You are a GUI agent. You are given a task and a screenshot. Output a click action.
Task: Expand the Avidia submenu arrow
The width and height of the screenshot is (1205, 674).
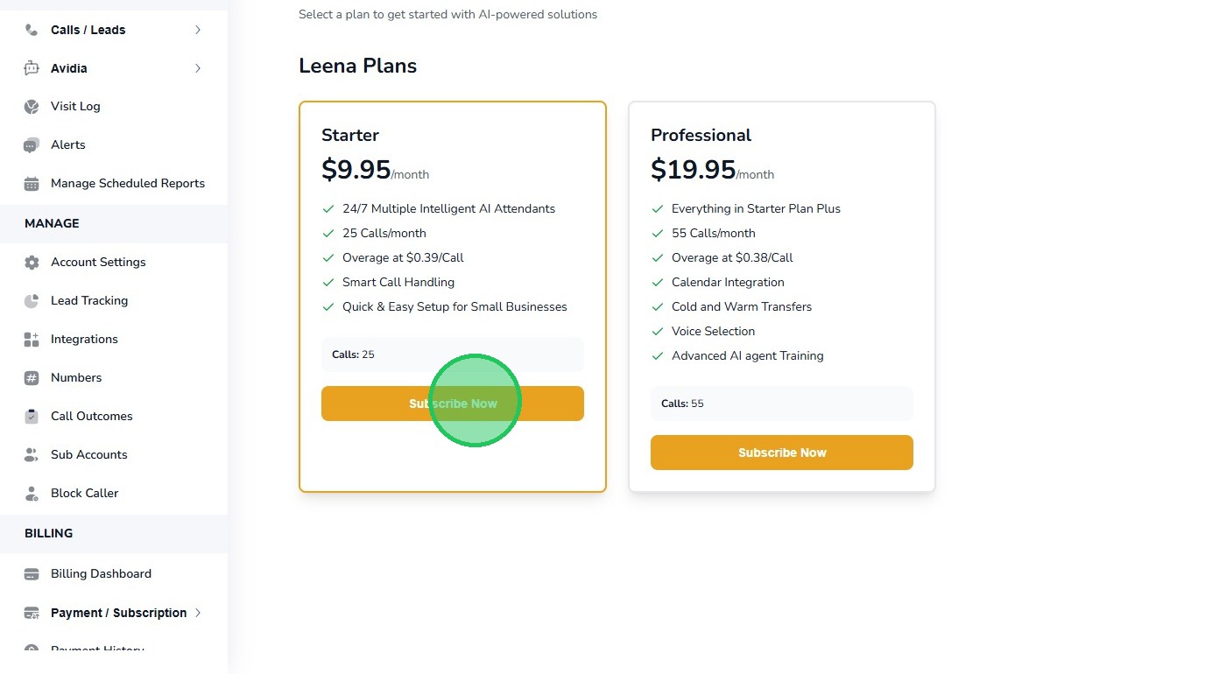198,68
